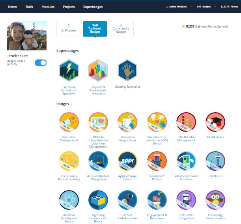Image resolution: width=241 pixels, height=224 pixels.
Task: Click the Jennifer Lee name text
Action: (x=17, y=56)
